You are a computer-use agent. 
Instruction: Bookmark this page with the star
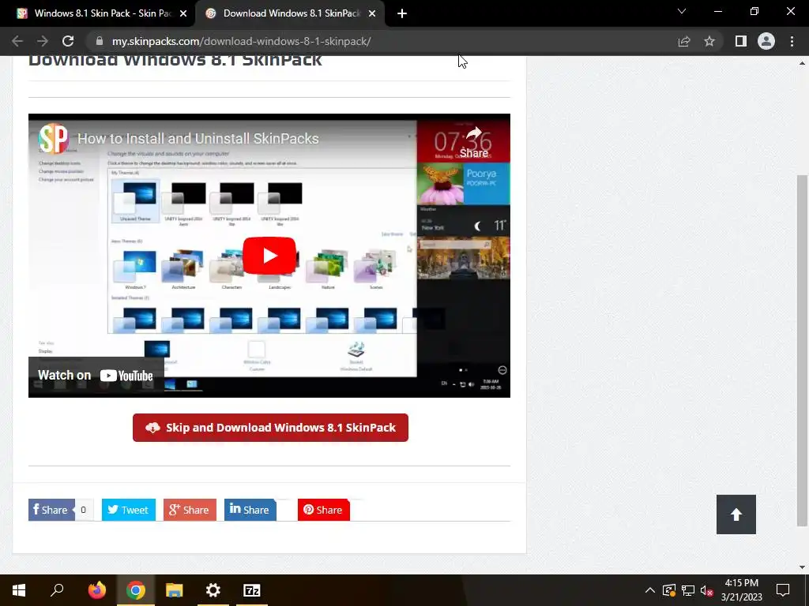(709, 41)
